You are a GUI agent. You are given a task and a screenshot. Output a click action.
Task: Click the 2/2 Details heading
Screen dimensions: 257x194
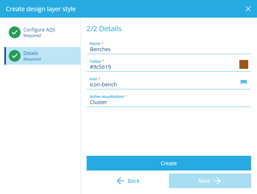[x=104, y=29]
